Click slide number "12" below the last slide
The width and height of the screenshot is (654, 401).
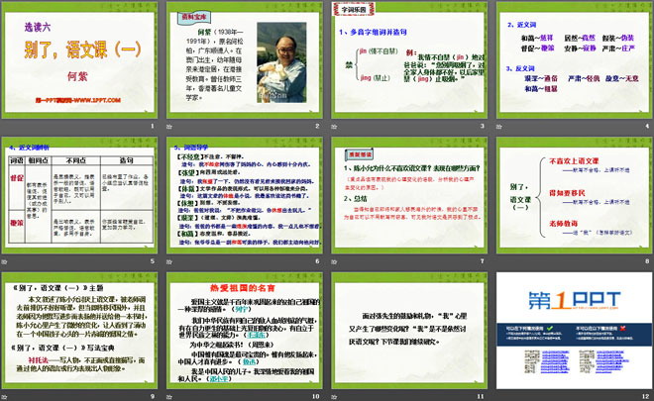pos(646,396)
